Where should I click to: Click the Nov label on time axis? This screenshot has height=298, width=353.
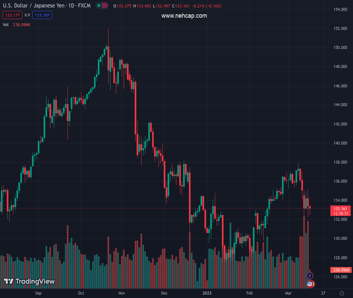click(121, 294)
